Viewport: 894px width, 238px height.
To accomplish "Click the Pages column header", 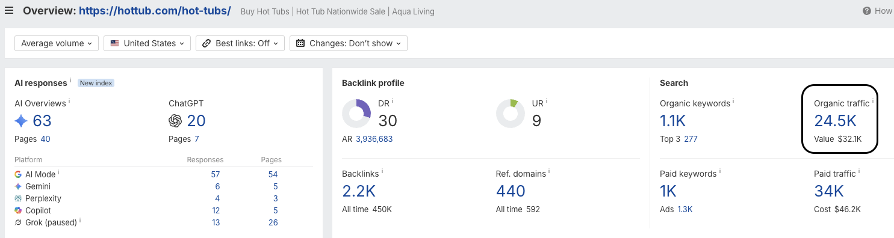I will tap(272, 160).
